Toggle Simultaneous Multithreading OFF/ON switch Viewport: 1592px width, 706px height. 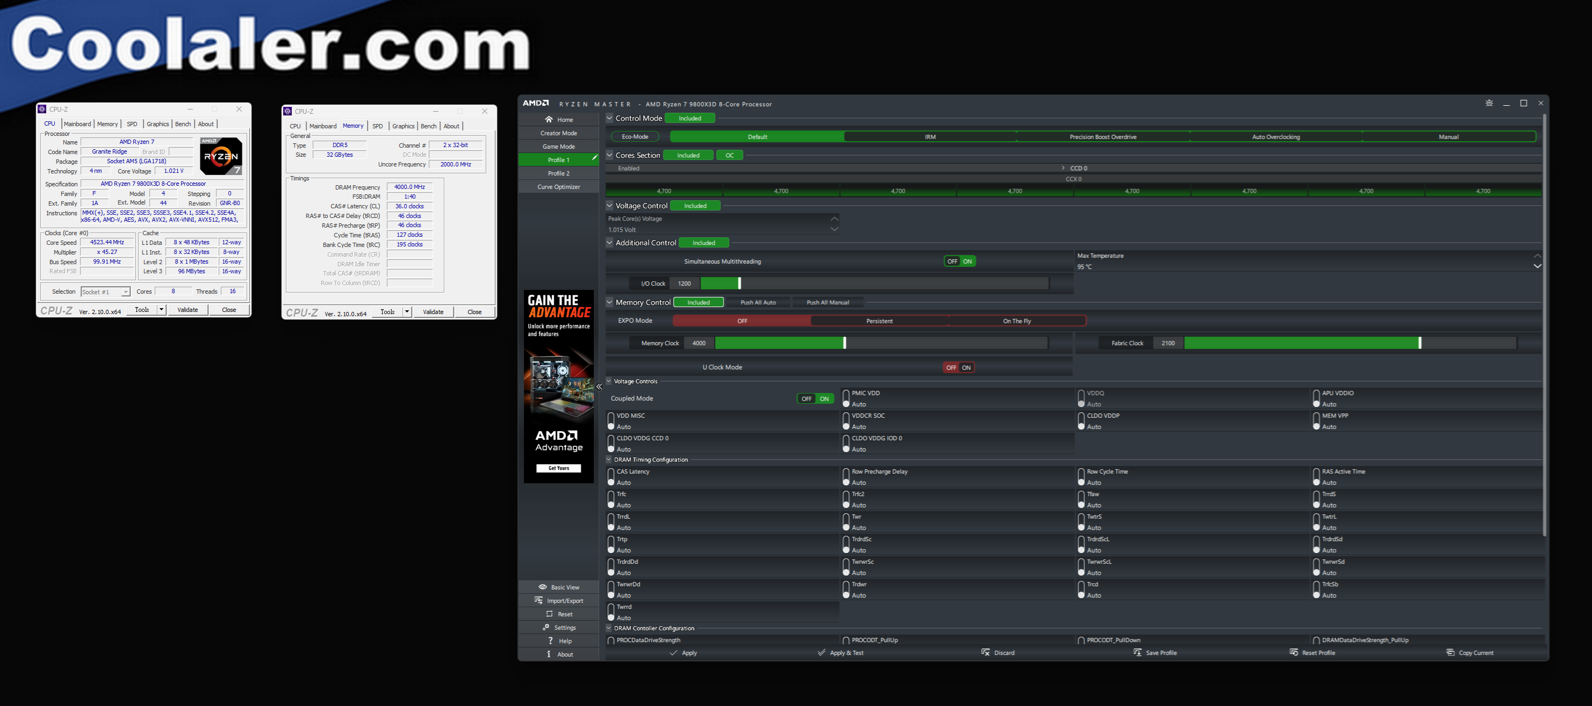tap(960, 261)
